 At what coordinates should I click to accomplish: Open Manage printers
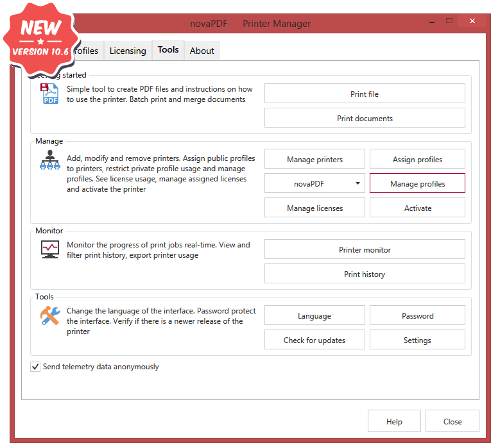tap(314, 159)
